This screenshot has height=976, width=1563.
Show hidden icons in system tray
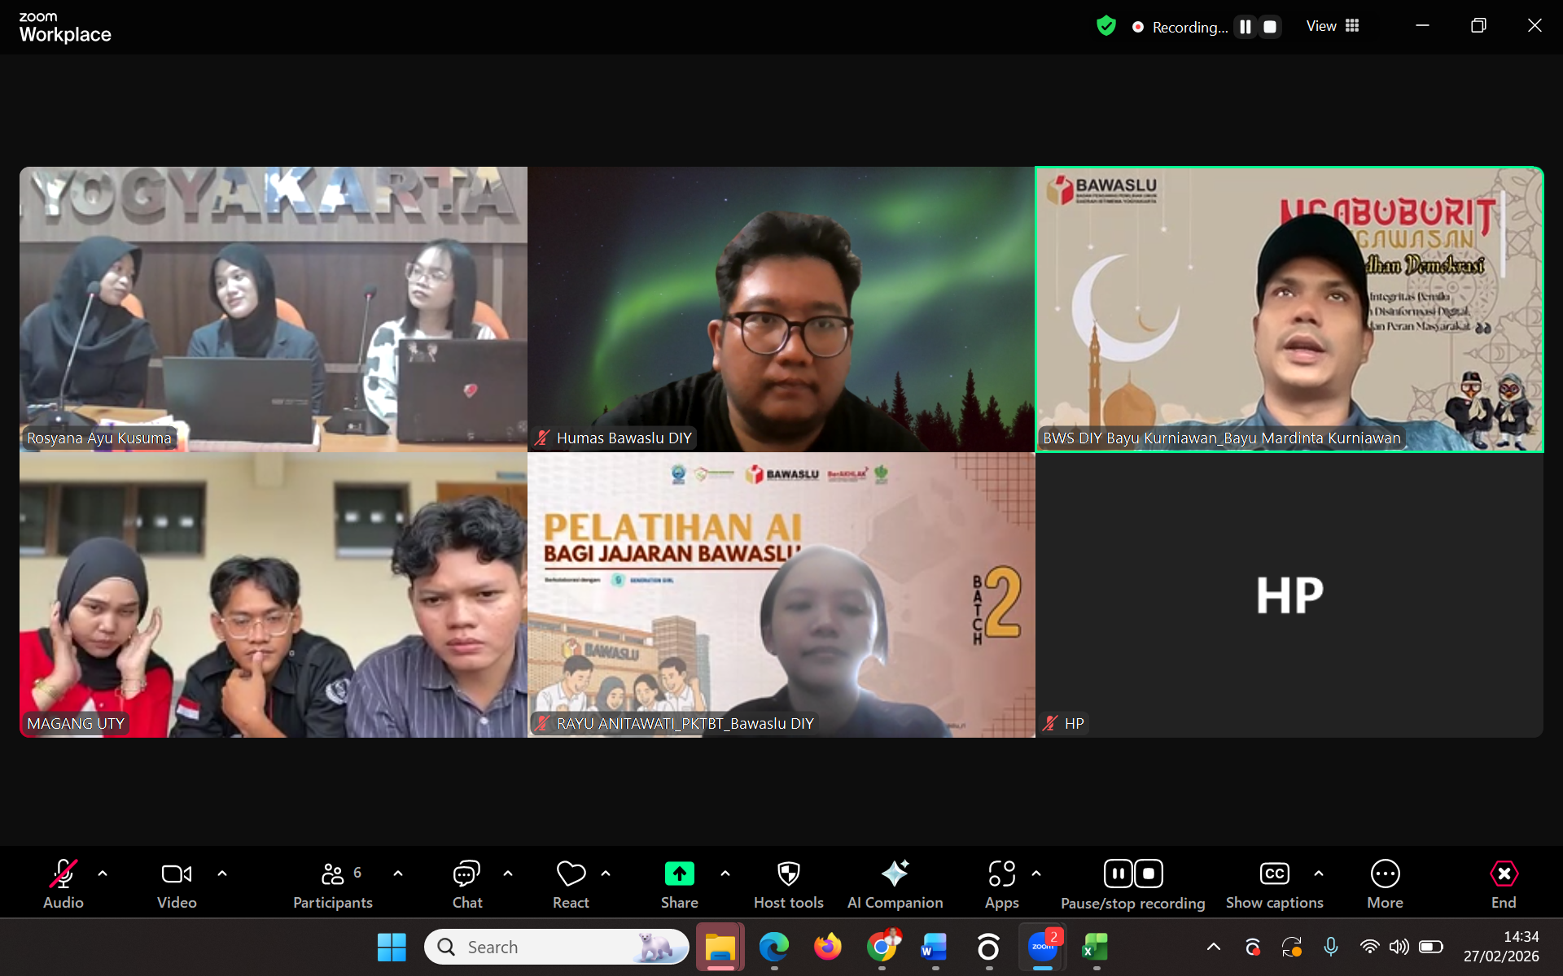coord(1214,947)
